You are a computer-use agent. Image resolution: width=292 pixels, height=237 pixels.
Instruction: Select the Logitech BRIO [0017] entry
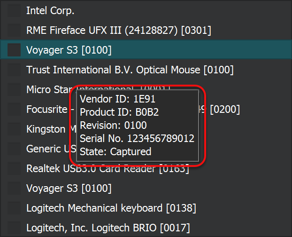pos(108,228)
